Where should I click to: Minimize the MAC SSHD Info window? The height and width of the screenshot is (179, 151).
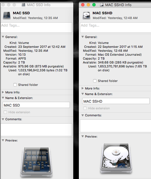click(x=88, y=5)
